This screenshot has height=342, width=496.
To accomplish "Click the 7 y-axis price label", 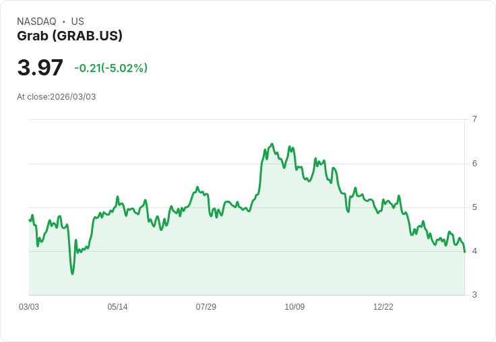I will [474, 119].
